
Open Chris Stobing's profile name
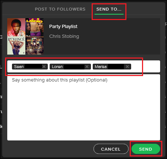click(64, 36)
